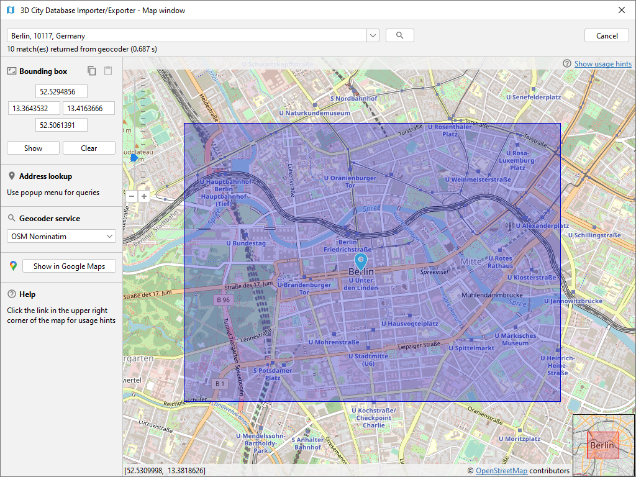
Task: Click the address field 'Berlin, 10117, Germany'
Action: [x=186, y=35]
